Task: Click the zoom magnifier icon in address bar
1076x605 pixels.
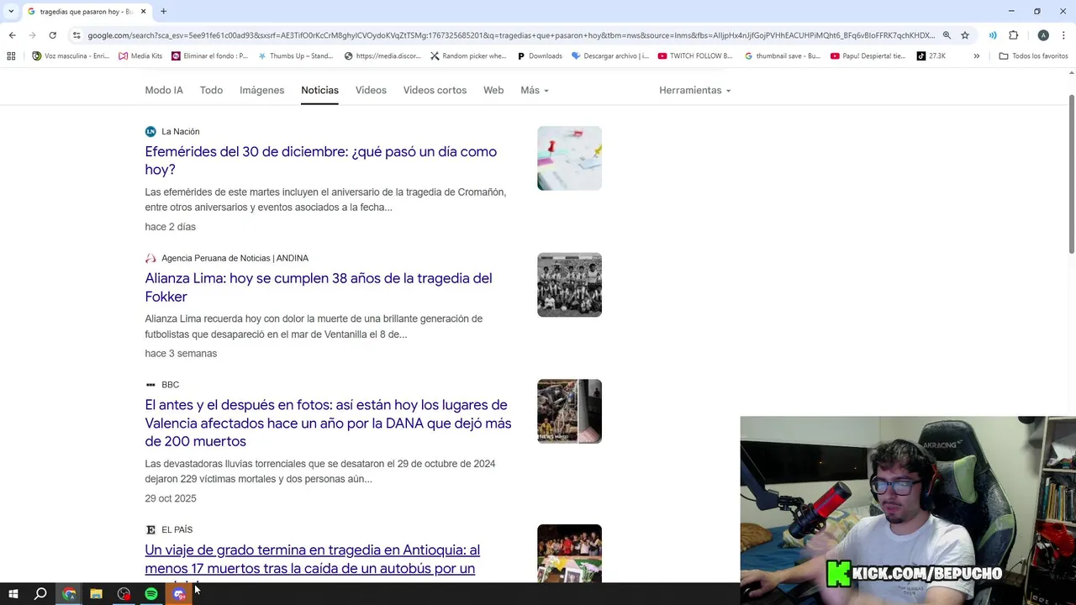Action: tap(947, 35)
